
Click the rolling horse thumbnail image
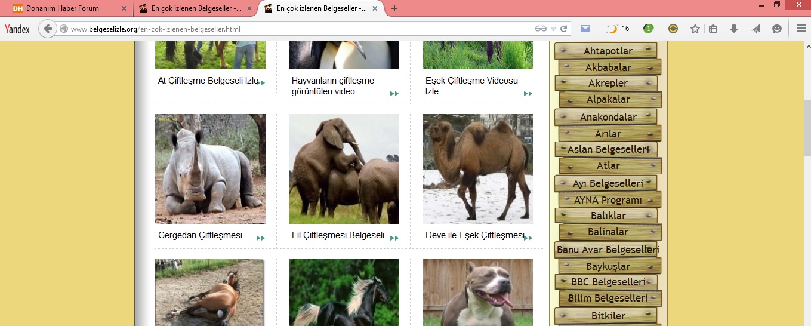[209, 292]
